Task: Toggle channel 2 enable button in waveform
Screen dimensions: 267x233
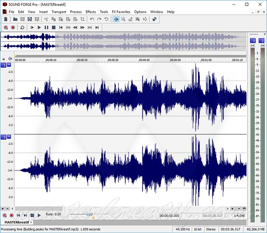Action: (x=3, y=137)
